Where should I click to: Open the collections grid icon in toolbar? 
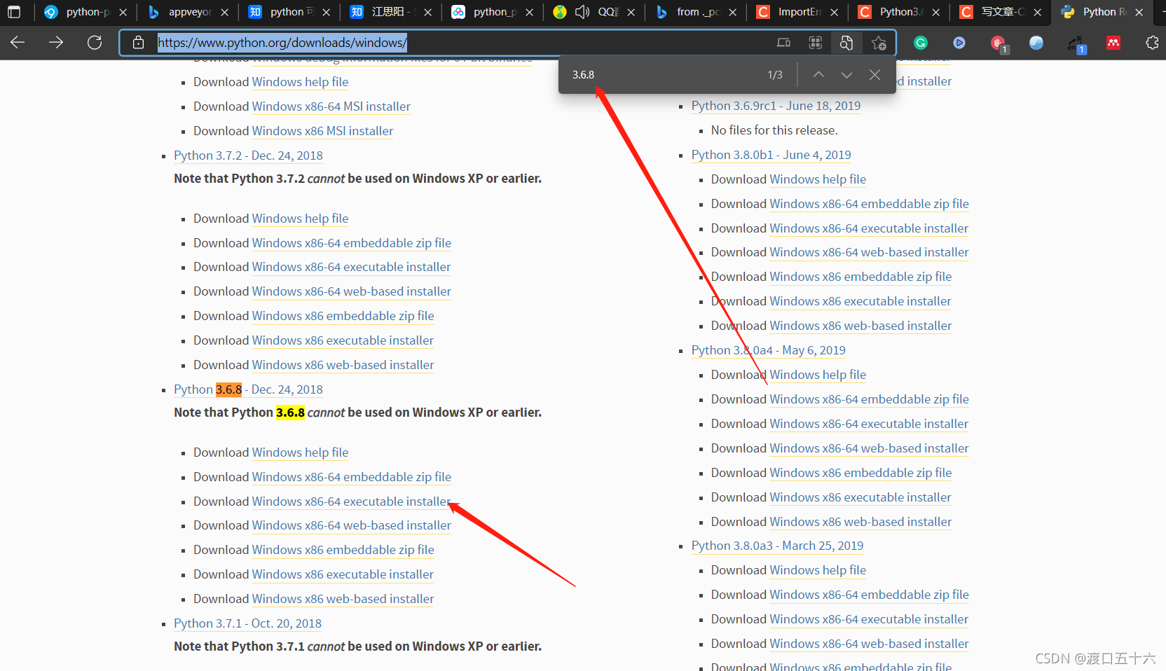(816, 43)
